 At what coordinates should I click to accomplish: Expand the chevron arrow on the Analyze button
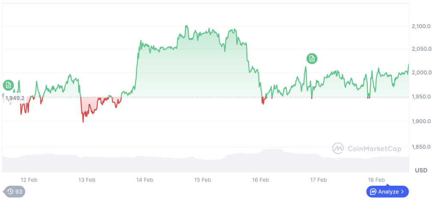point(402,192)
